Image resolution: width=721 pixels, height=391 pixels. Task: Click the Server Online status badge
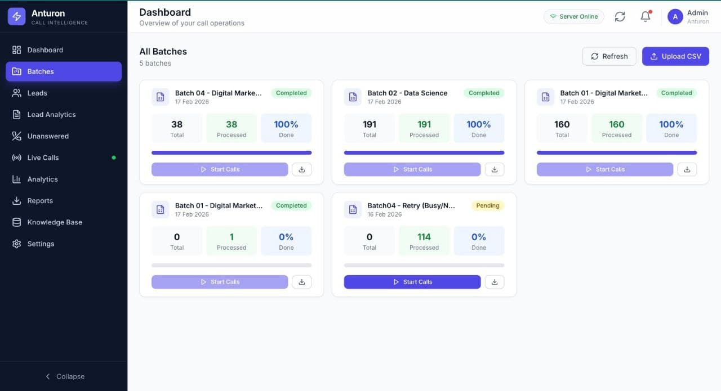click(x=573, y=17)
